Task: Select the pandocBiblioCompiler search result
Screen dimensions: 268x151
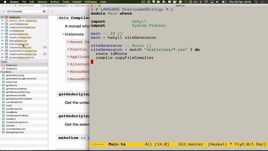Action: (24, 51)
